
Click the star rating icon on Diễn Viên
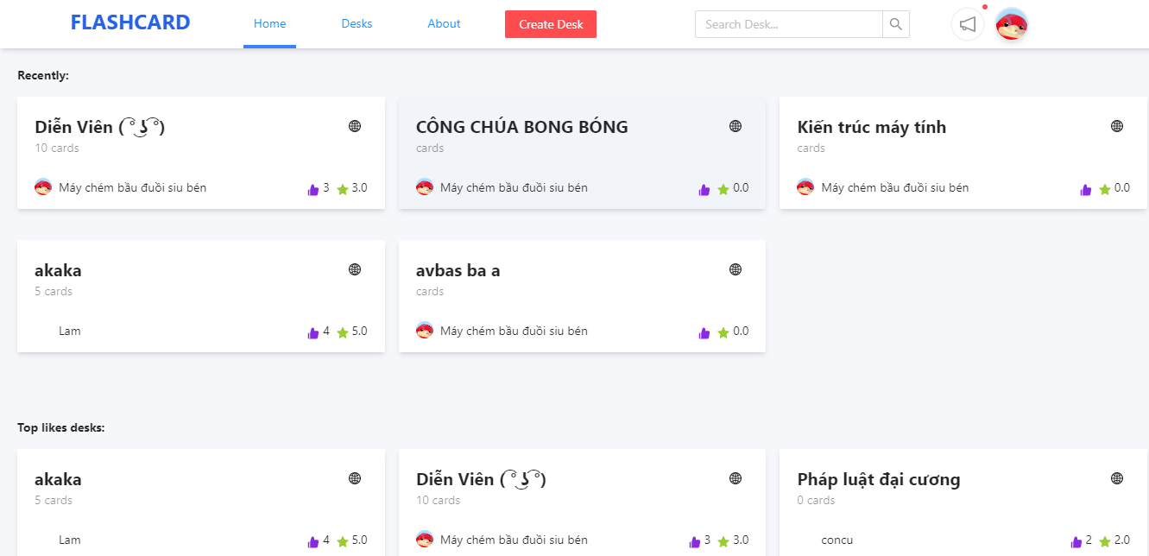[x=344, y=187]
